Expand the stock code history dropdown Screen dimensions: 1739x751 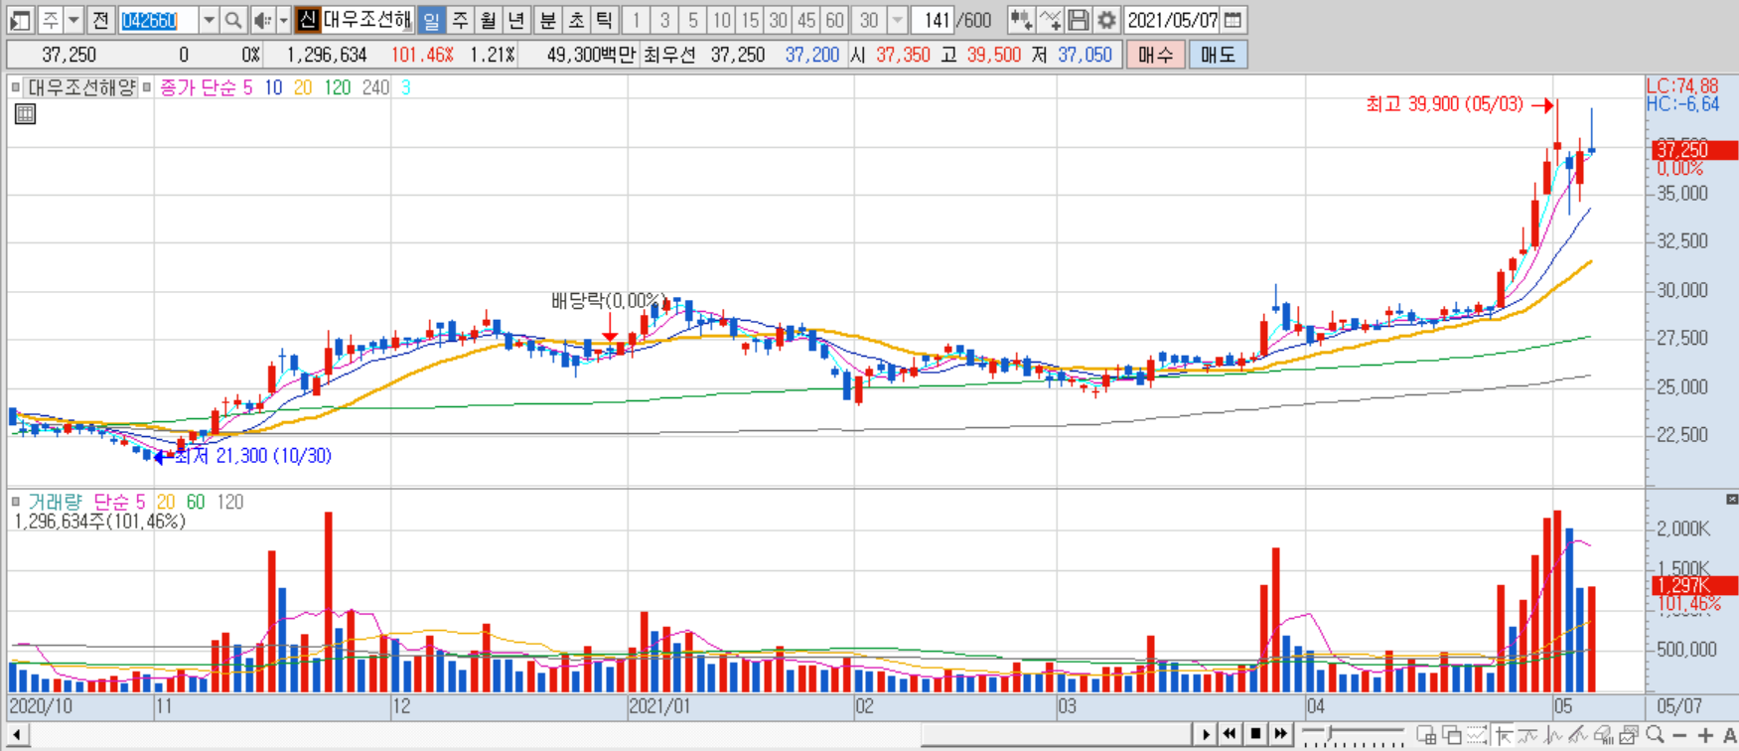(x=209, y=20)
